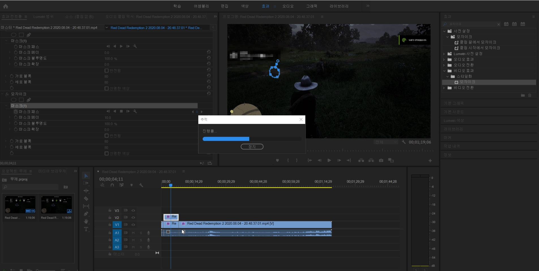Click the timeline playhead marker
Screen dimensions: 539x271
click(x=171, y=185)
